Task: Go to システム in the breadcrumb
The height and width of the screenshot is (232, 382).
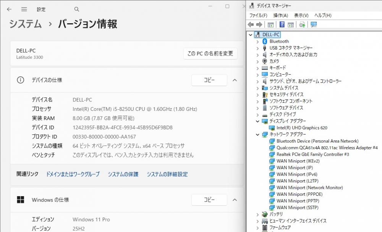Action: (x=25, y=24)
